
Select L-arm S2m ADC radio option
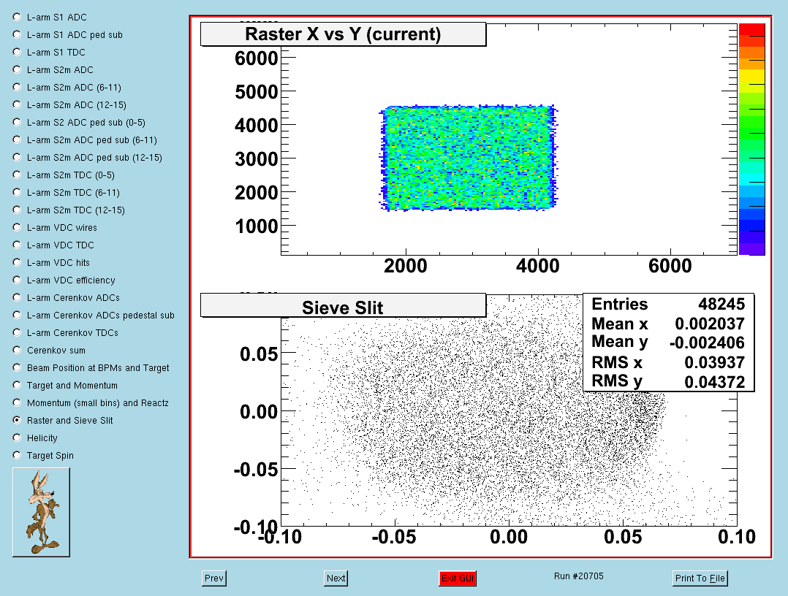click(17, 70)
